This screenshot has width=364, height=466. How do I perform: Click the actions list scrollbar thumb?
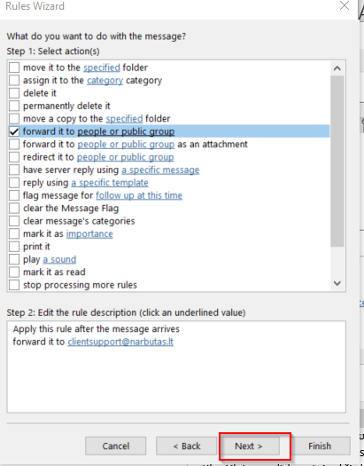(x=337, y=161)
